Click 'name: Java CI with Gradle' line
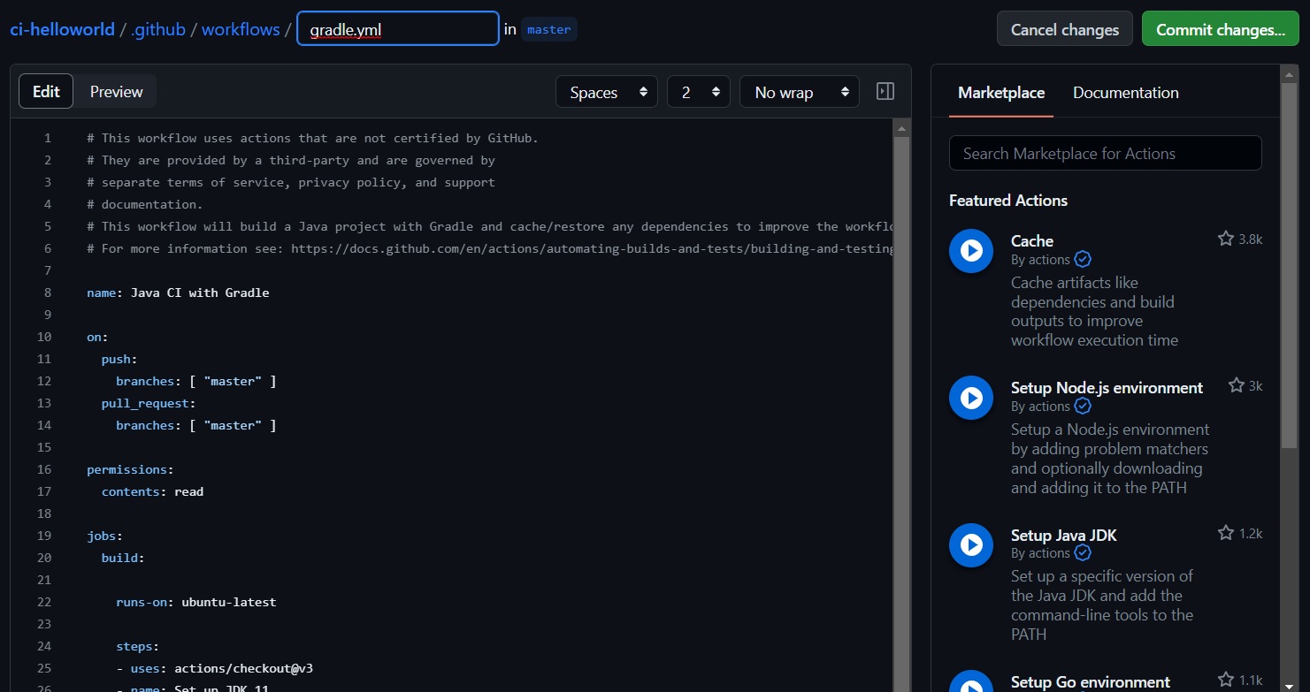The image size is (1310, 692). 178,293
